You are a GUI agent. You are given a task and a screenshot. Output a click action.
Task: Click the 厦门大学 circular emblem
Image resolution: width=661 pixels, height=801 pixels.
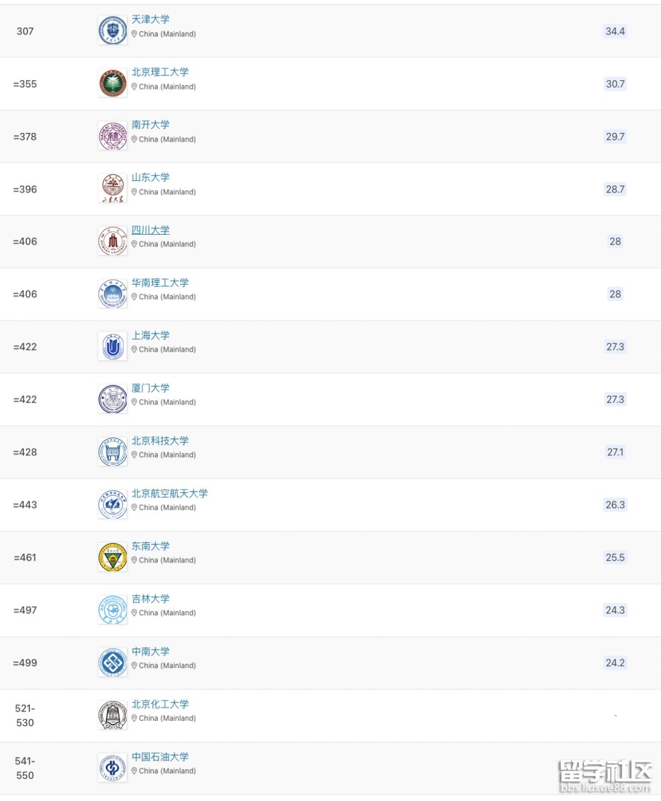[113, 400]
